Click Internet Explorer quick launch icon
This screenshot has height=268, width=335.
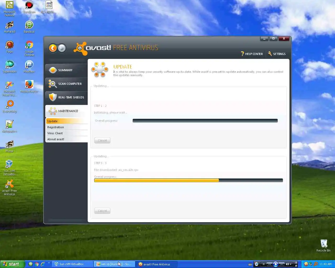tap(43, 264)
